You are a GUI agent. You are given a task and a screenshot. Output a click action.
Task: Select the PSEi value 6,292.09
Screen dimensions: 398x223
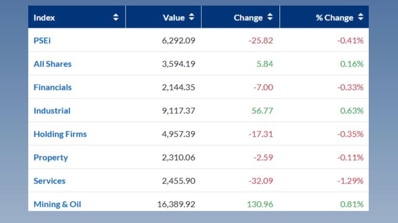pos(178,41)
